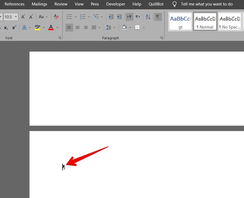244x198 pixels.
Task: Select the Clear All Formatting icon
Action: pos(56,17)
